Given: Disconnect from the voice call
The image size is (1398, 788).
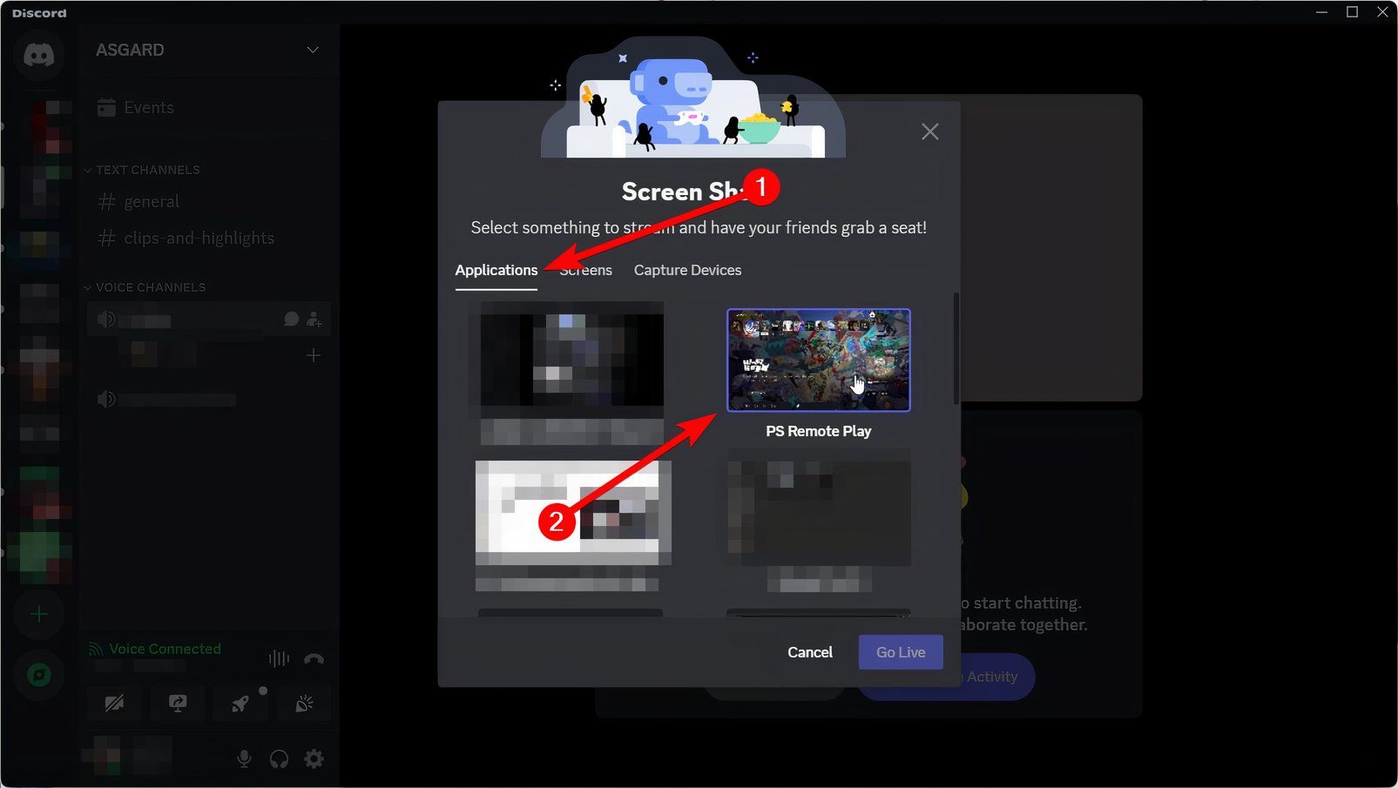Looking at the screenshot, I should 313,659.
